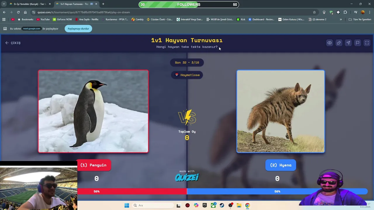374x210 pixels.
Task: Go back with the ÇIKIŞ exit button
Action: click(x=13, y=43)
